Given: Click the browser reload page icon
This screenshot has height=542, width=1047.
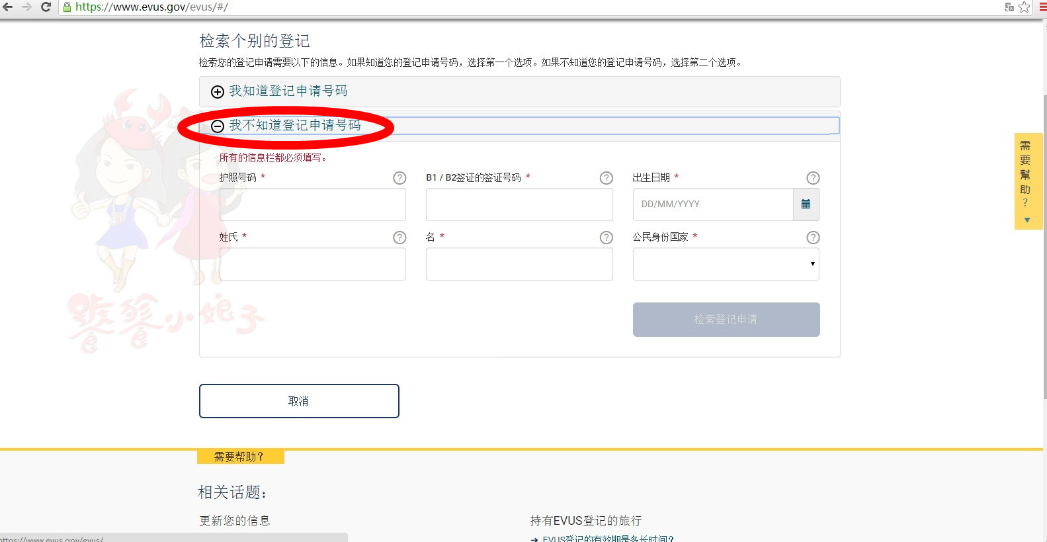Looking at the screenshot, I should [x=46, y=7].
